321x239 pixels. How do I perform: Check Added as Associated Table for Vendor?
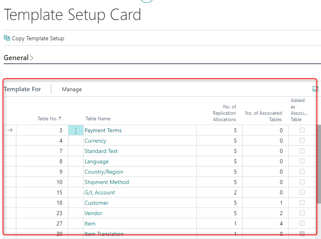[302, 213]
